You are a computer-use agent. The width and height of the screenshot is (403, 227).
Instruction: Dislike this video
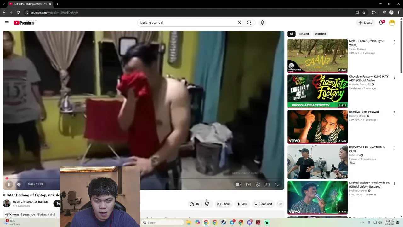click(207, 204)
